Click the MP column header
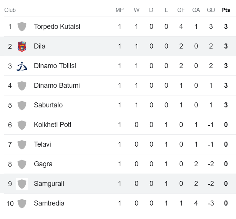This screenshot has width=236, height=219. click(x=120, y=10)
